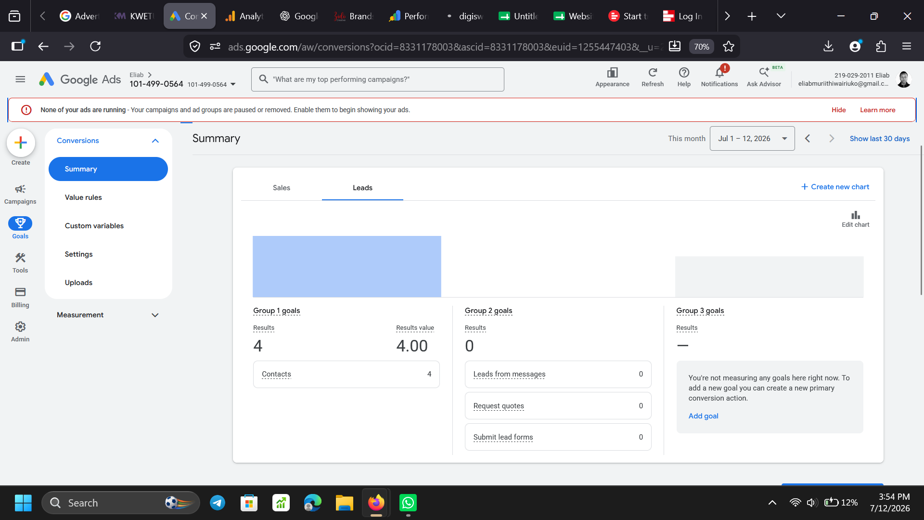Screen dimensions: 924x520
Task: Open the Contacts goal row
Action: point(346,374)
